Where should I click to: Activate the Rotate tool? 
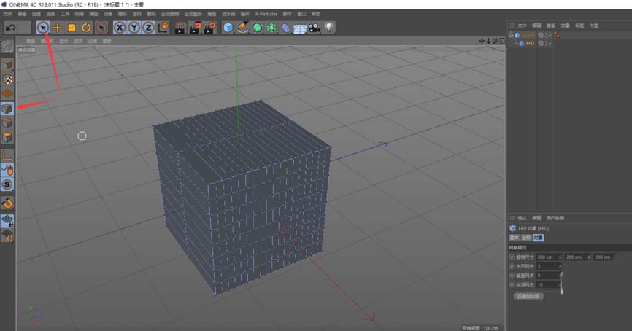coord(86,27)
